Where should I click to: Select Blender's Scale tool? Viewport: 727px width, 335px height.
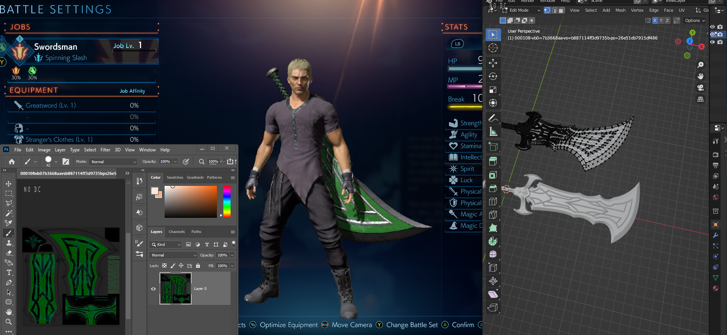(493, 90)
